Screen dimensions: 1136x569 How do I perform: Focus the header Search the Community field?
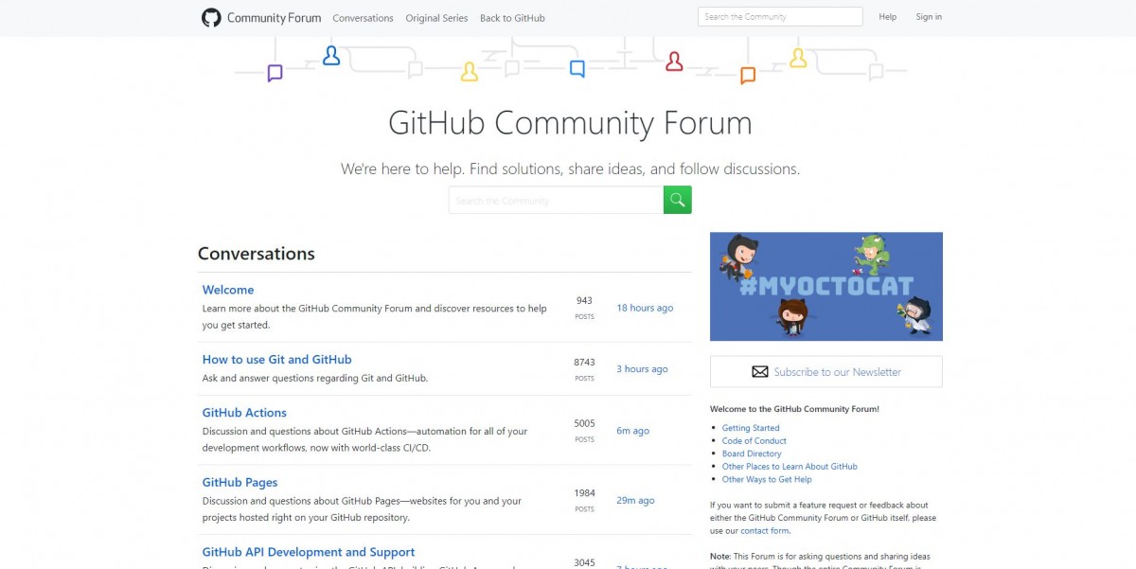click(780, 17)
